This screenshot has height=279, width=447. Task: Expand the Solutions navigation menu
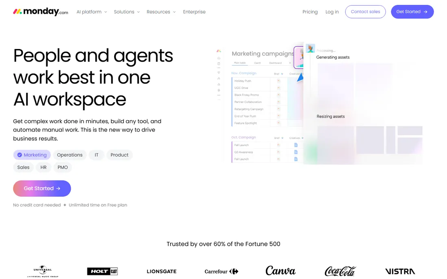tap(127, 12)
